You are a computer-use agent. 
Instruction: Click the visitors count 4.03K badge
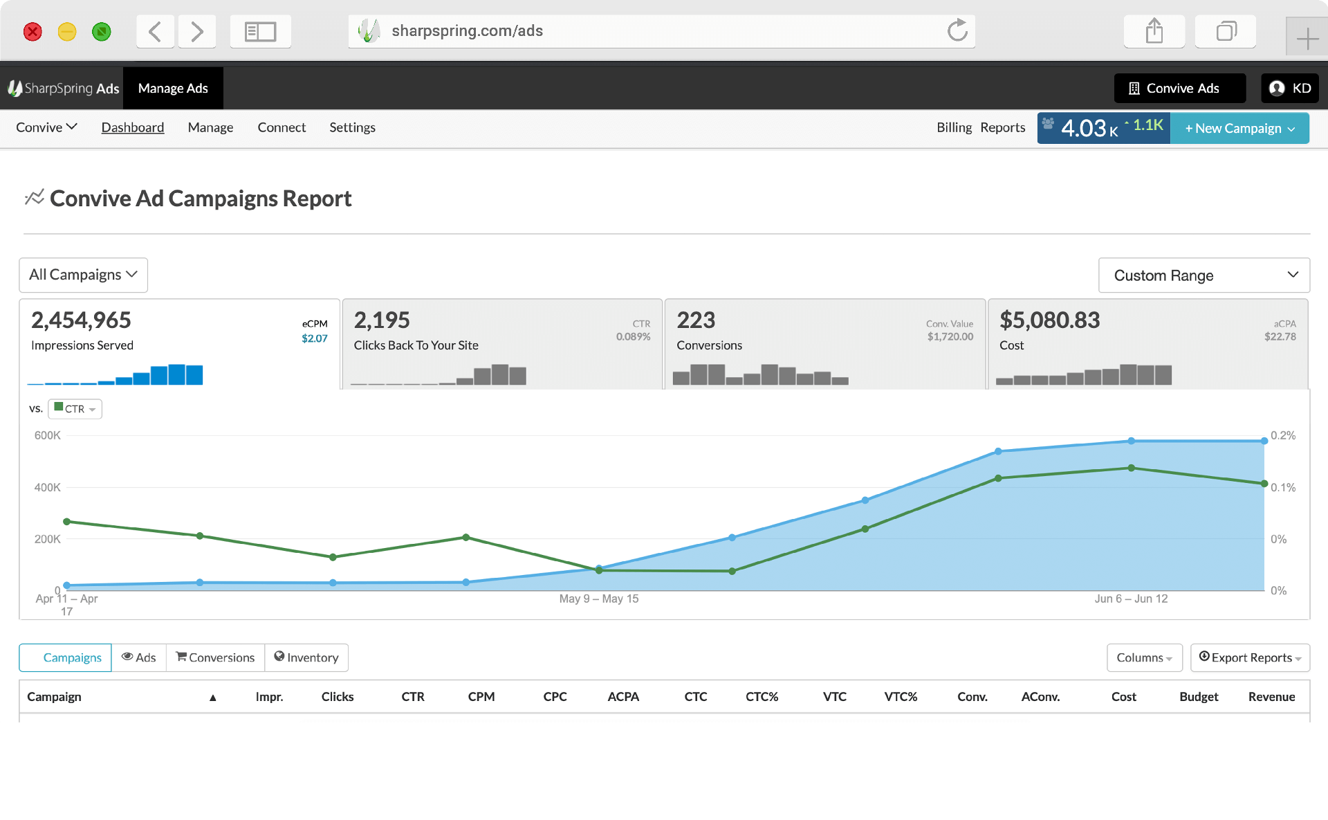click(x=1103, y=128)
